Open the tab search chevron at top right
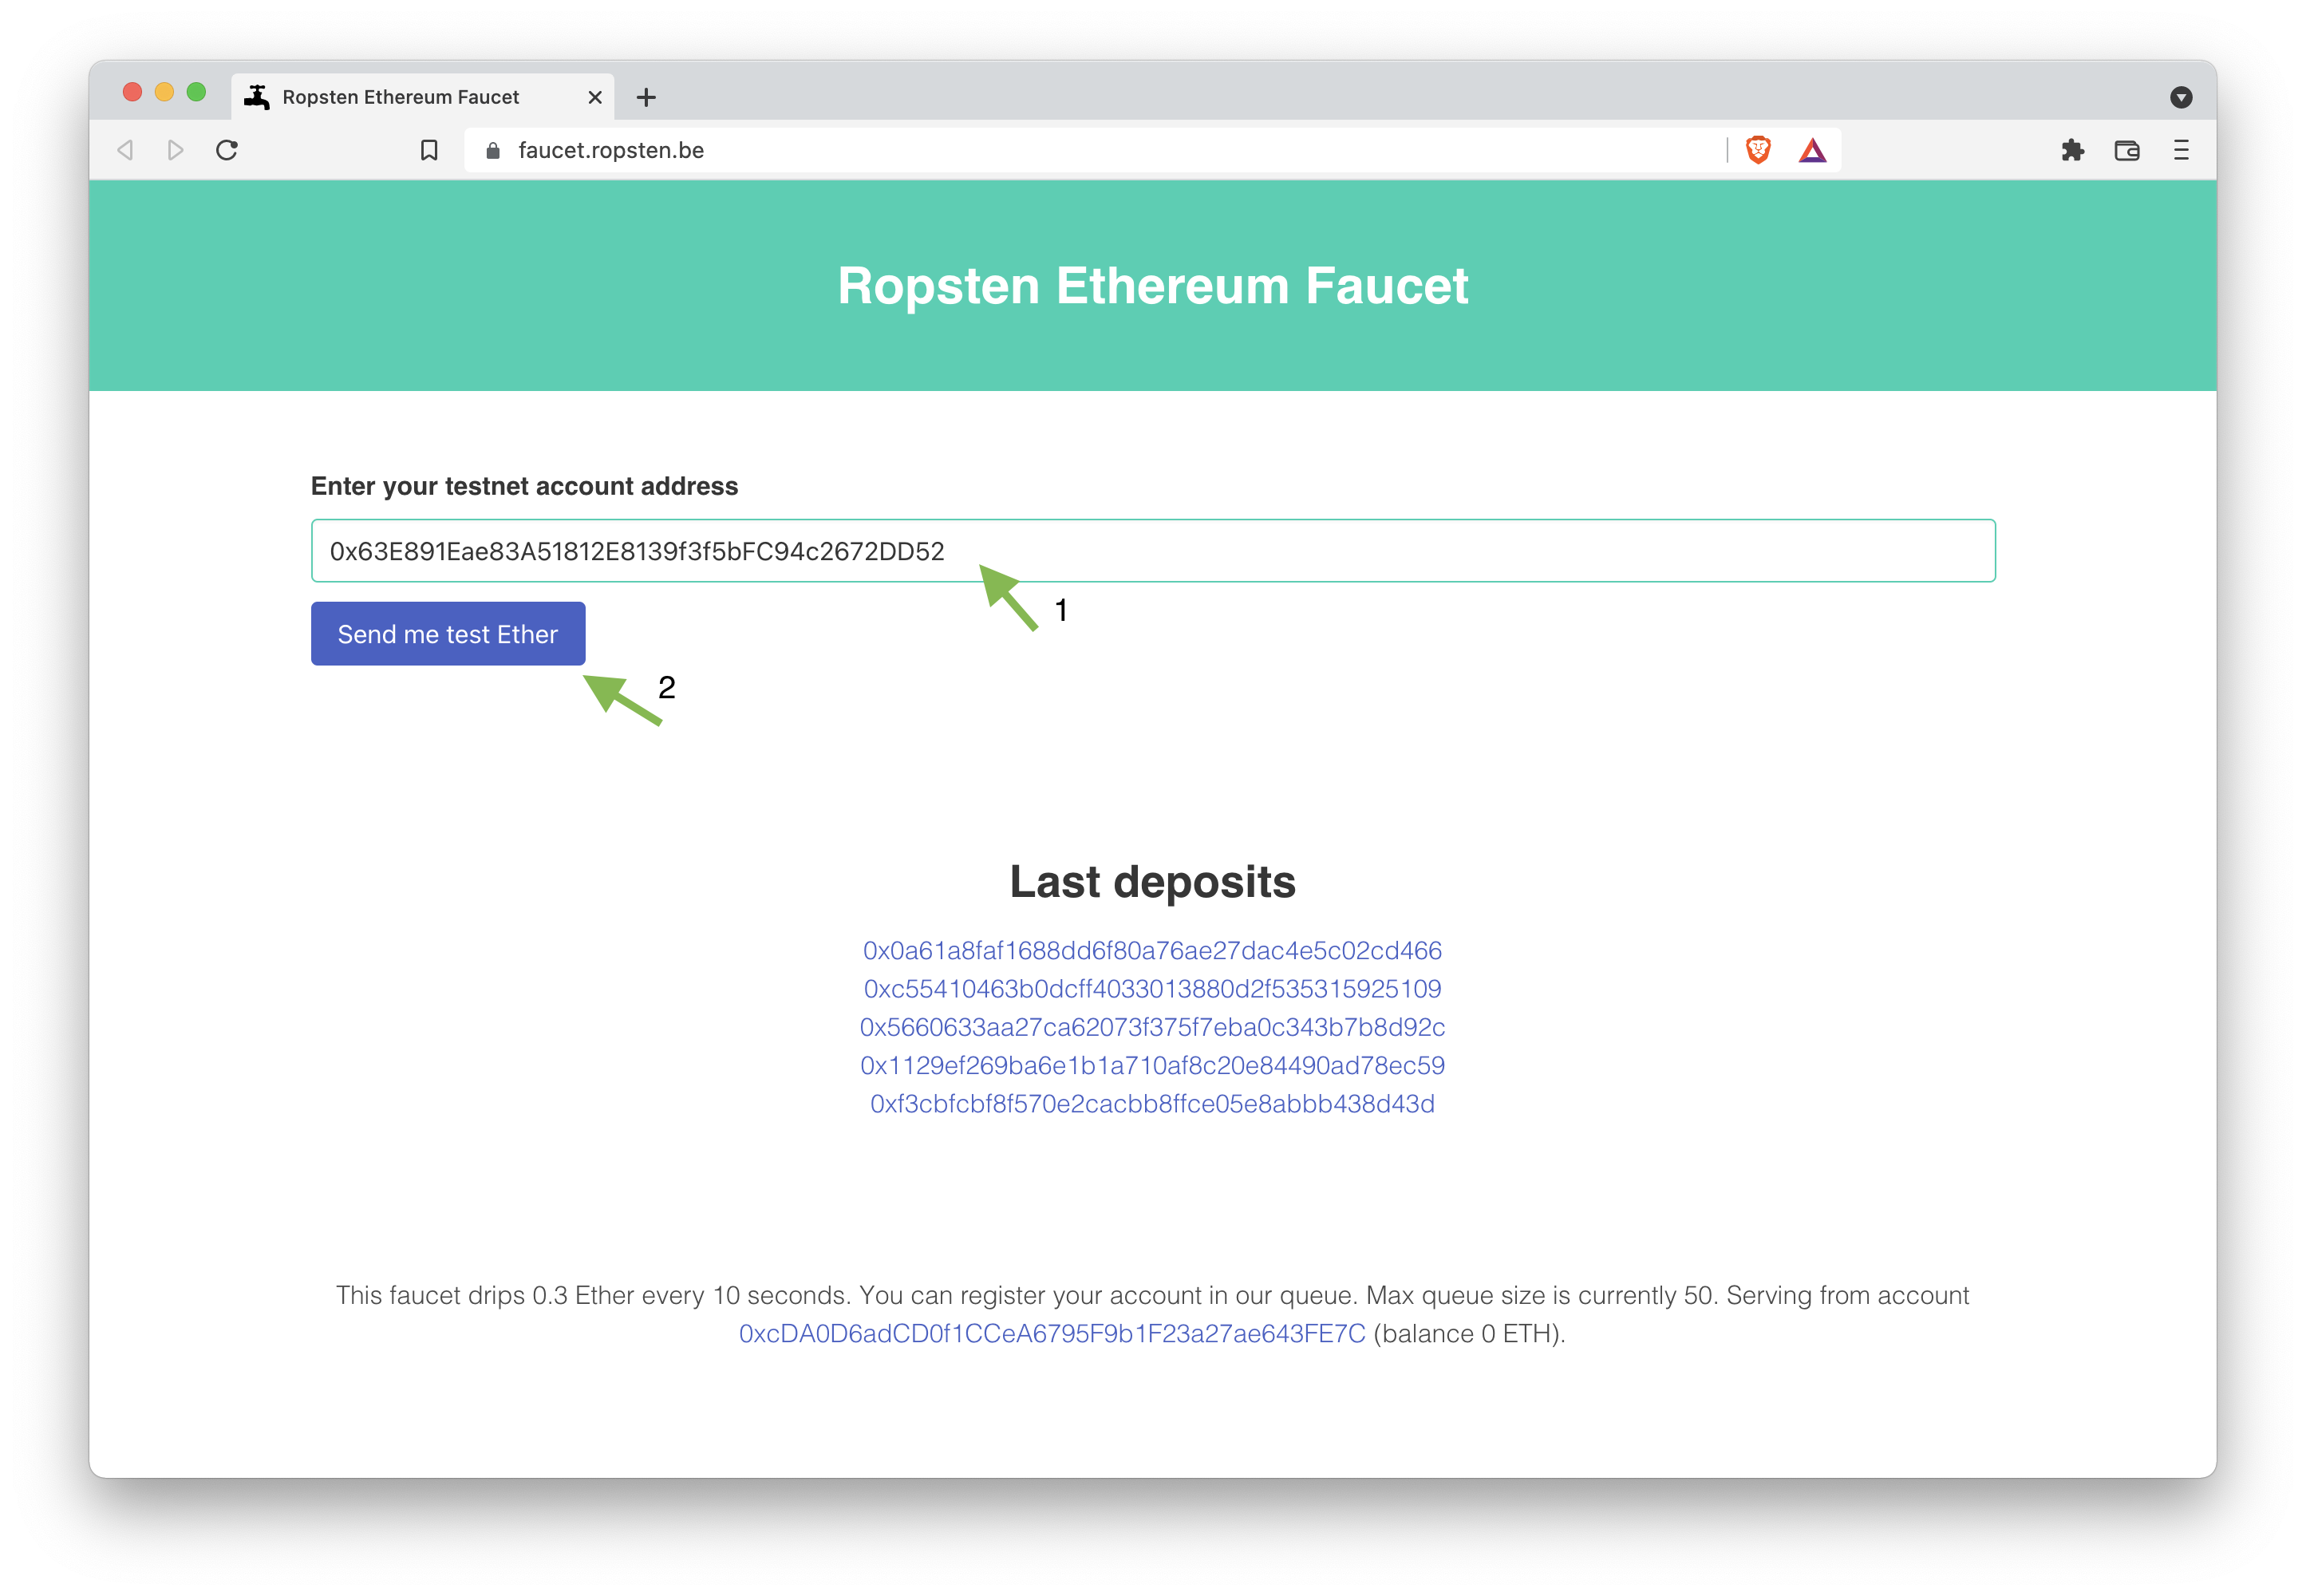The height and width of the screenshot is (1596, 2306). (2181, 96)
